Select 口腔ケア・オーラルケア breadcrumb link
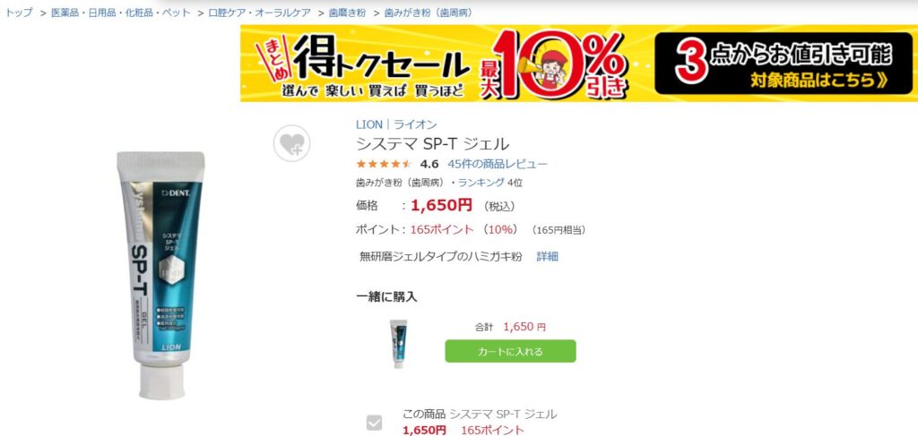918x436 pixels. click(x=259, y=13)
